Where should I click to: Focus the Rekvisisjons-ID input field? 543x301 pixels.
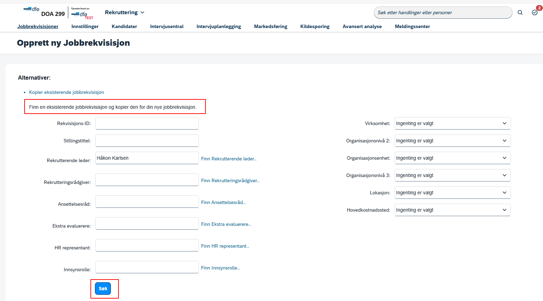coord(147,123)
